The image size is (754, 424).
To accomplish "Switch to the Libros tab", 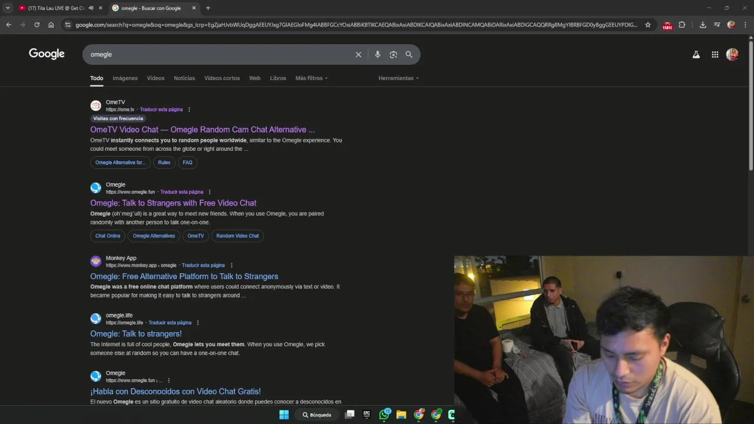I will pos(278,78).
